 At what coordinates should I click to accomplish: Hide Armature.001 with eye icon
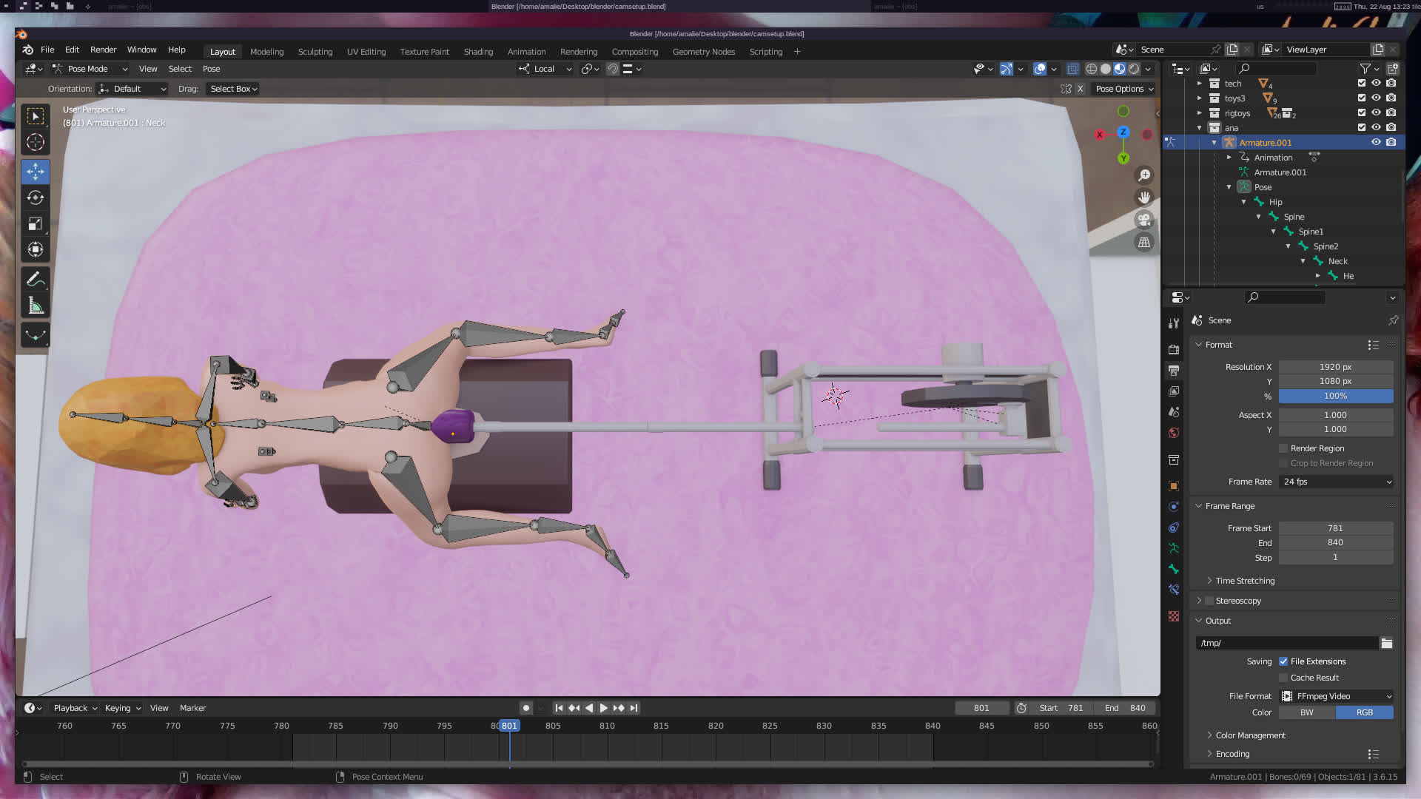[1376, 142]
